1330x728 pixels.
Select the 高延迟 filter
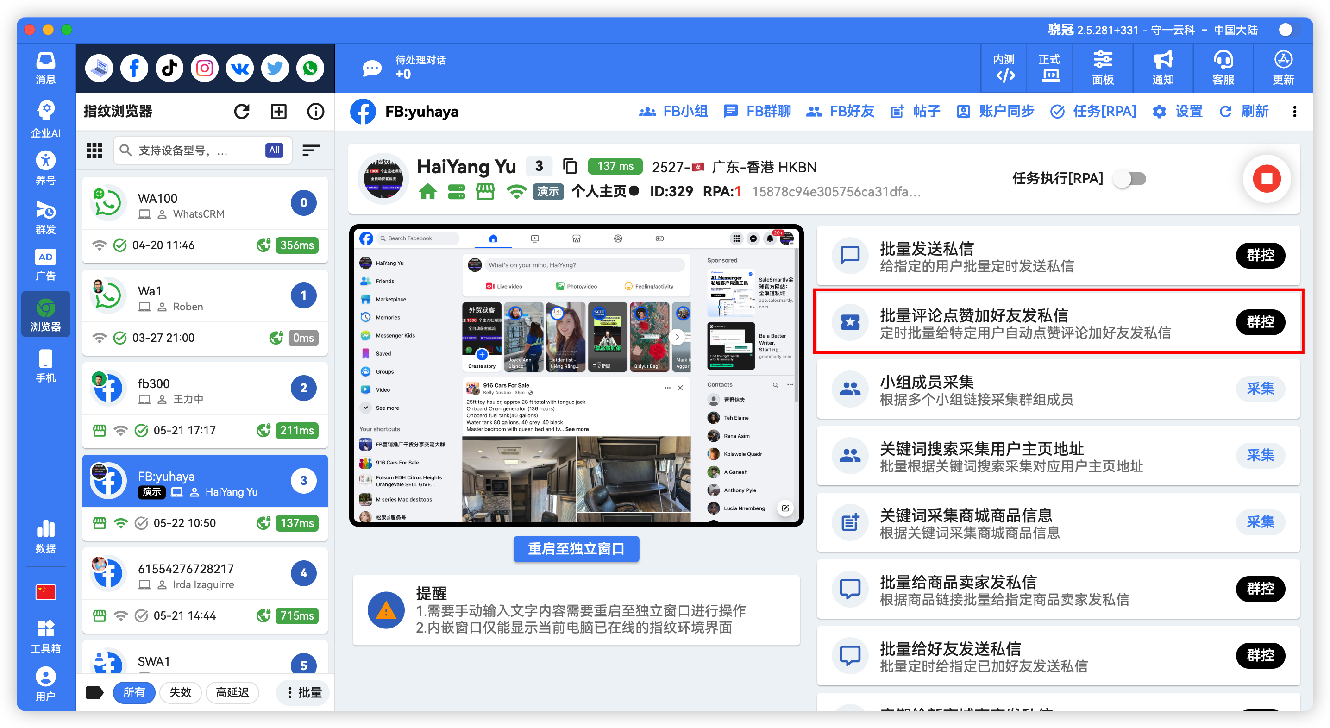[x=232, y=692]
